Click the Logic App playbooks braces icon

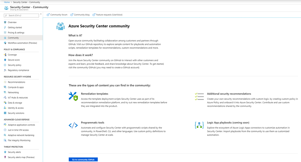(x=199, y=125)
